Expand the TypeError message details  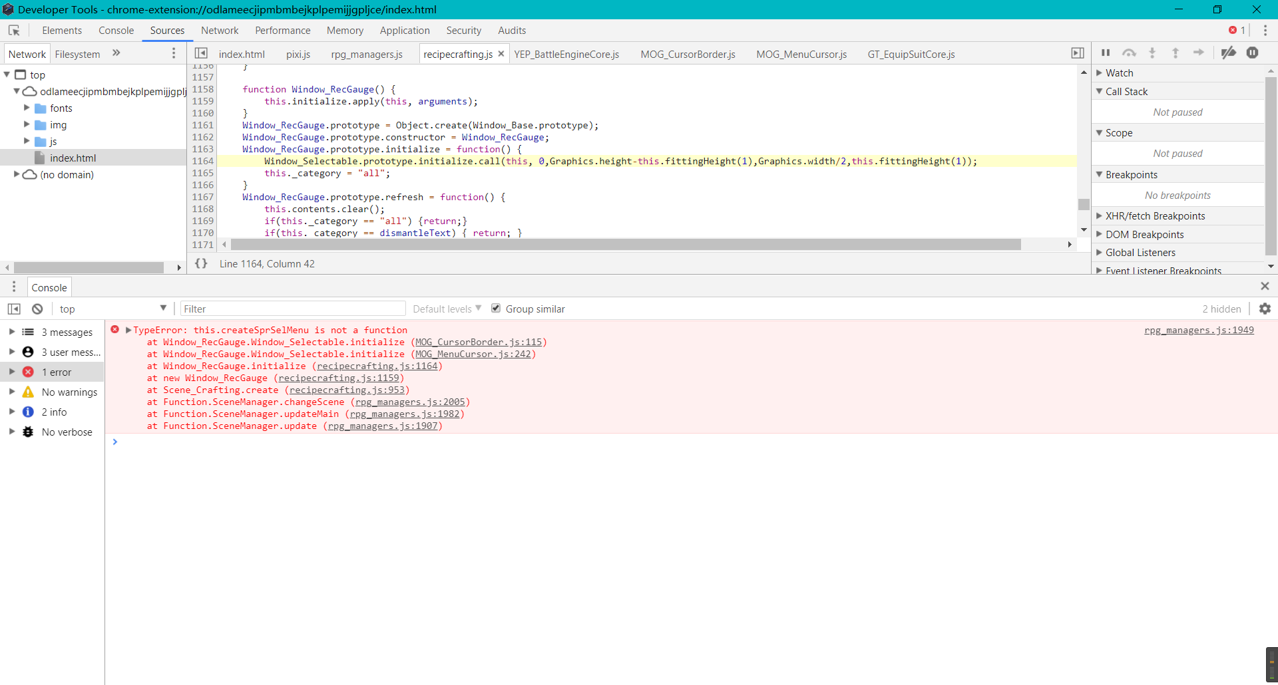[128, 330]
